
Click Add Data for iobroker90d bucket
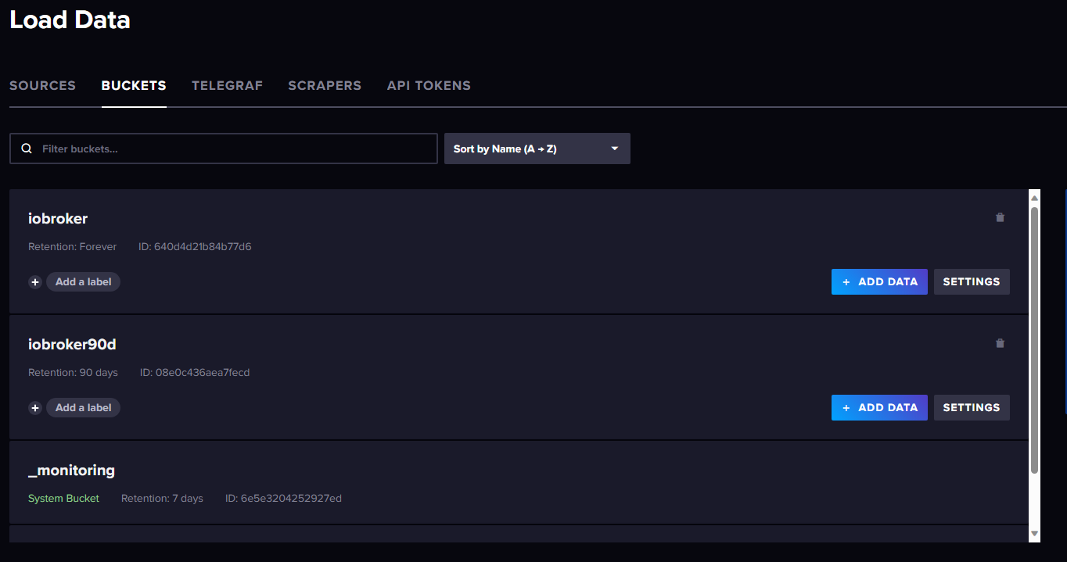point(879,408)
